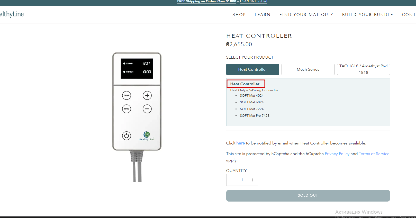
Task: Go to BUILD YOUR BUNDLE
Action: [x=367, y=15]
